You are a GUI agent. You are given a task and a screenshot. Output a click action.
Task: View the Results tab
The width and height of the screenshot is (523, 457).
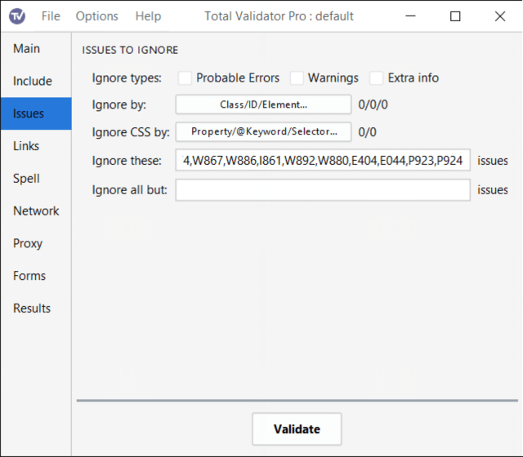(x=32, y=308)
